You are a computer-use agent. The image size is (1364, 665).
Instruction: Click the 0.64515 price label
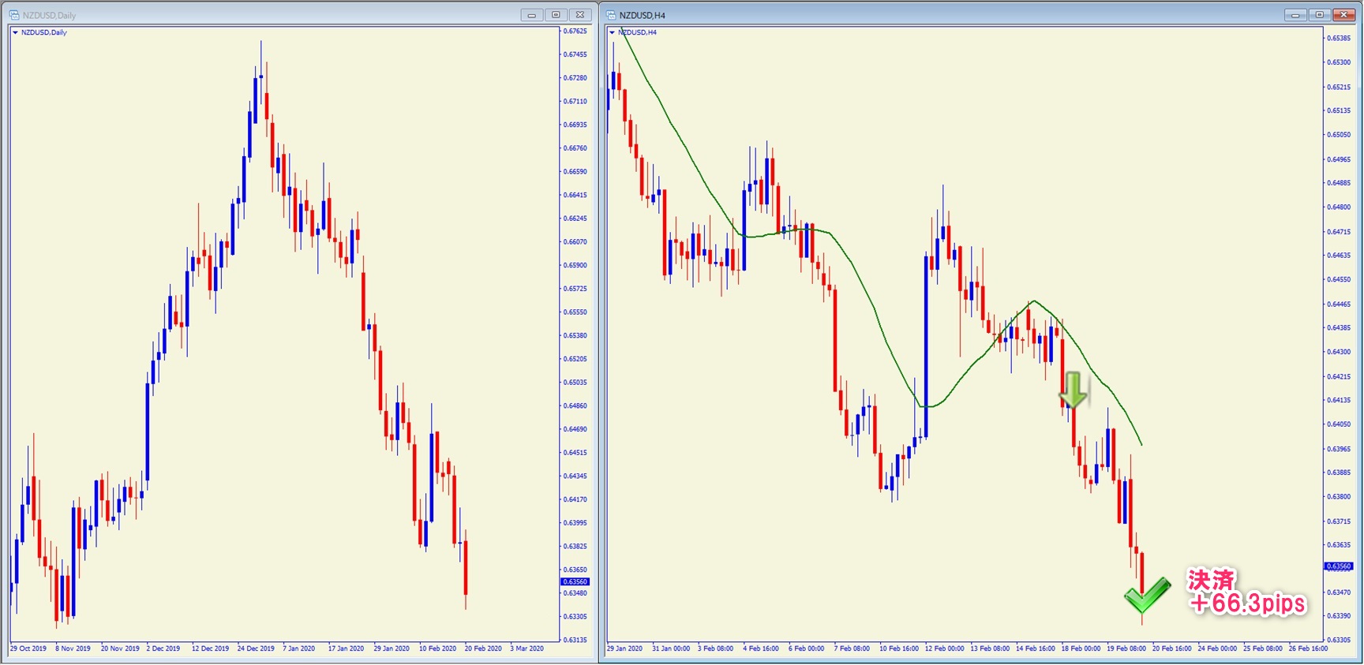tap(575, 452)
